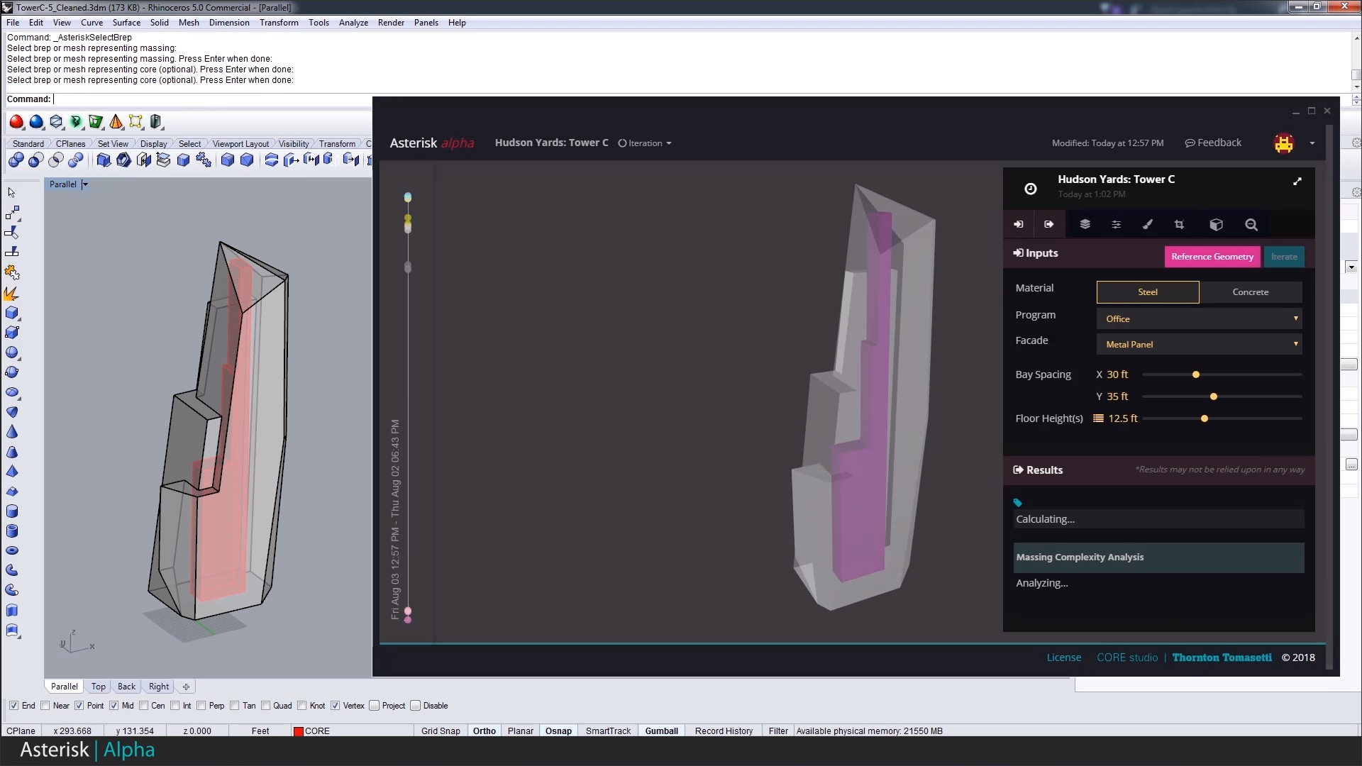Click the Iterate button
This screenshot has width=1362, height=766.
pos(1284,257)
